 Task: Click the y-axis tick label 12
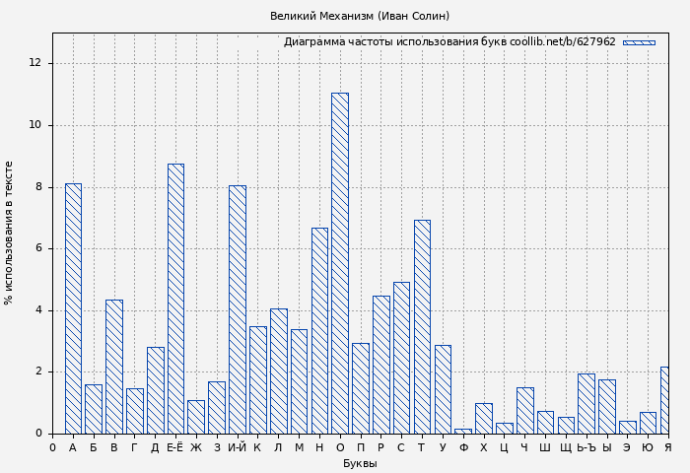point(35,63)
